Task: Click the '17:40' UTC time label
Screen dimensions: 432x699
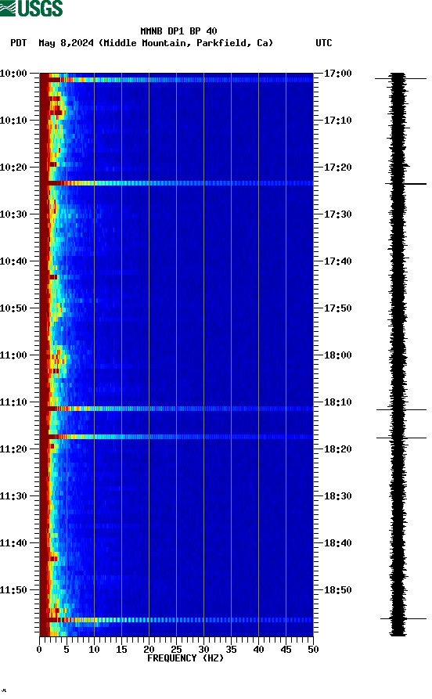Action: (x=337, y=261)
